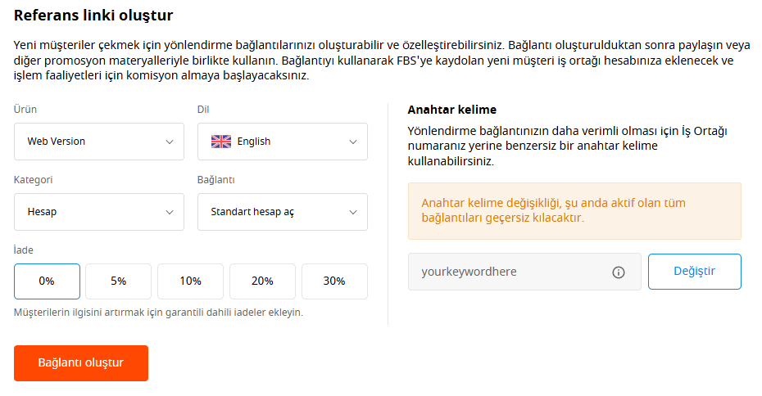Screen dimensions: 762x396
Task: Choose the 5% rebate option
Action: (119, 281)
